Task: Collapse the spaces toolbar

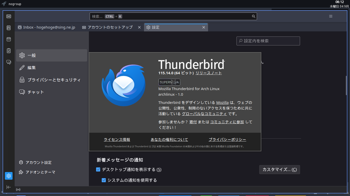Action: pos(9,187)
